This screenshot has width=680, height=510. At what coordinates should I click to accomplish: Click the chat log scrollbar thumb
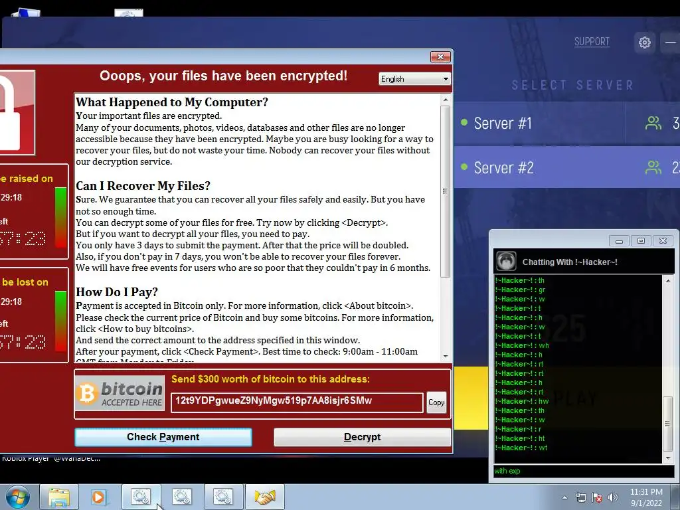pyautogui.click(x=668, y=423)
